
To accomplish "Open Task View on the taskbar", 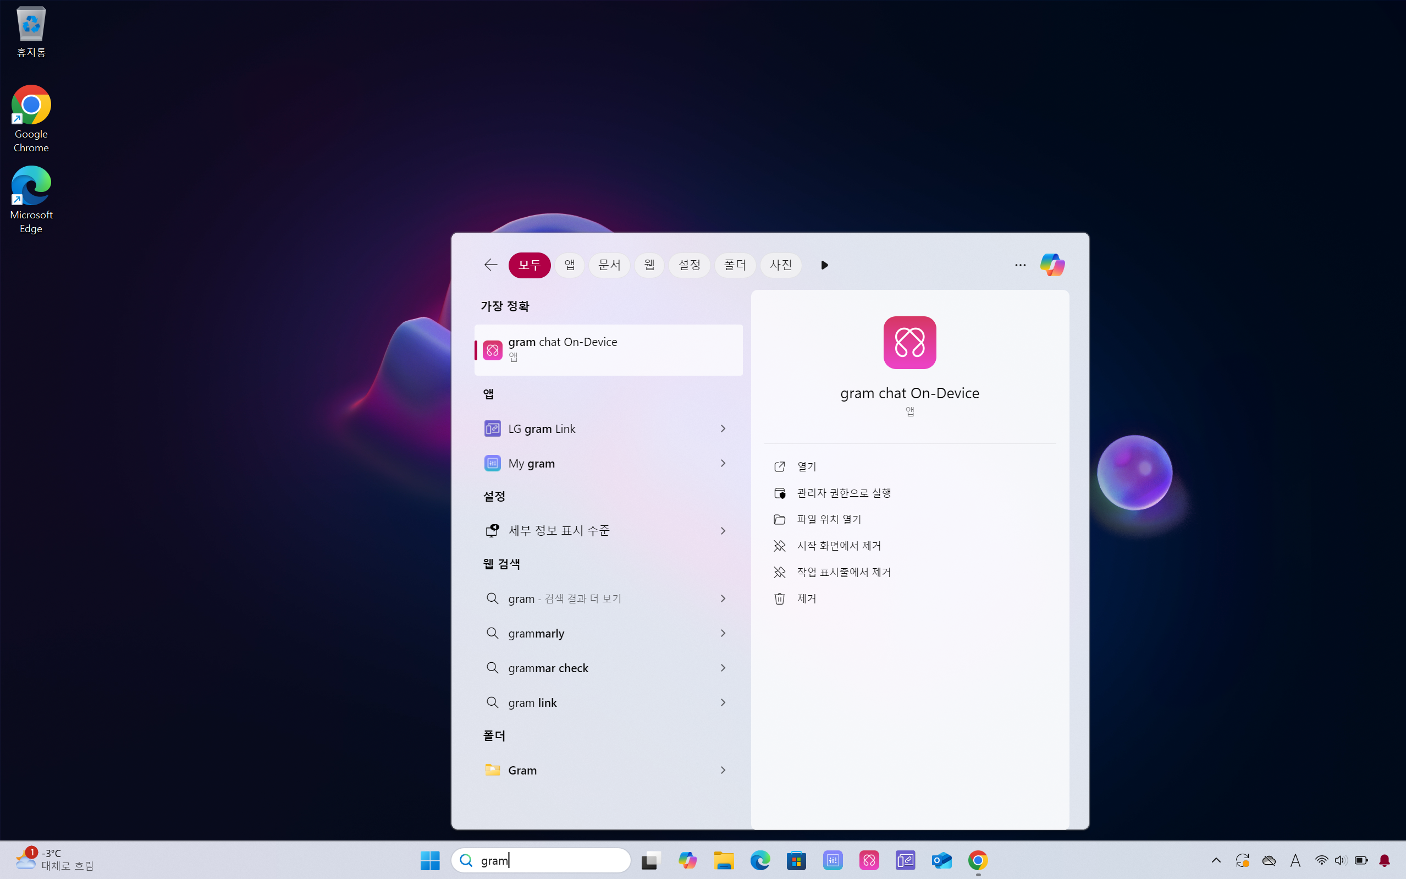I will click(651, 860).
